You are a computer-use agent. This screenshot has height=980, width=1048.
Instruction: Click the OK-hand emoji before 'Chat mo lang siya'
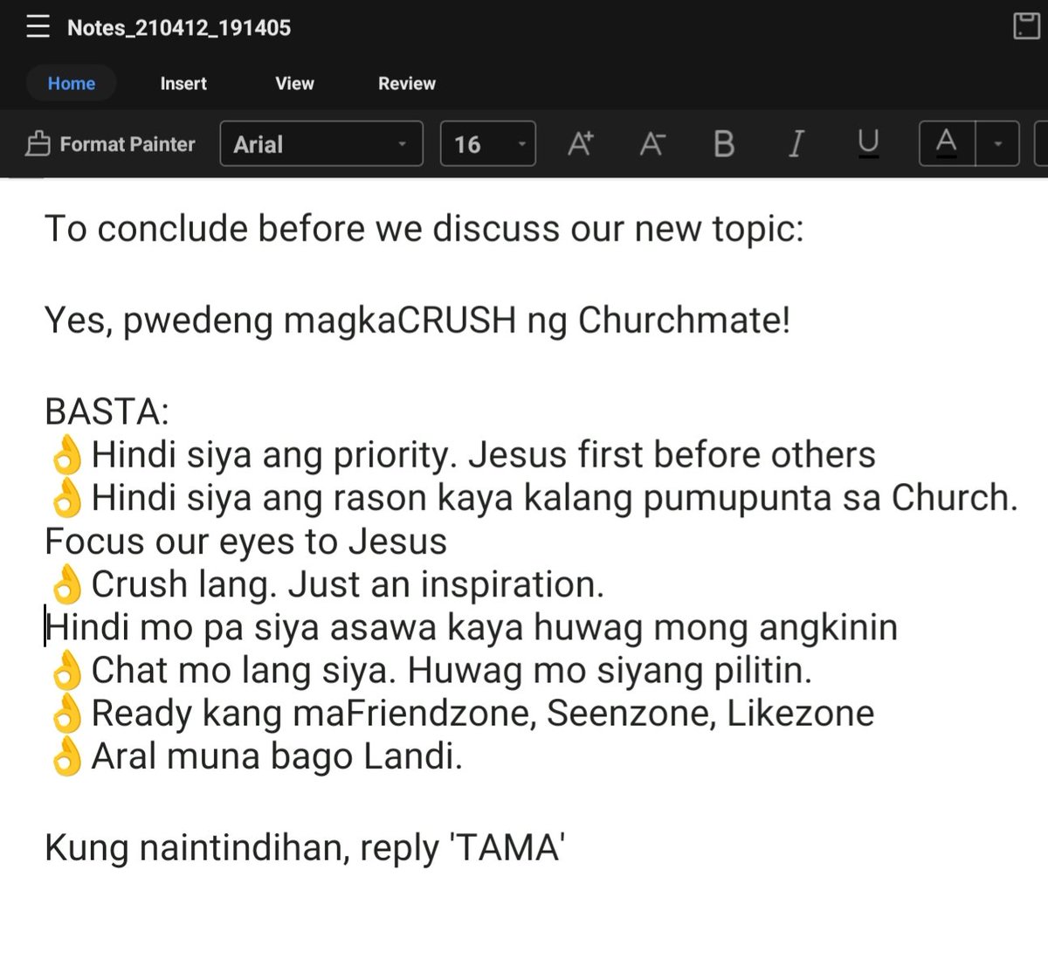tap(66, 672)
